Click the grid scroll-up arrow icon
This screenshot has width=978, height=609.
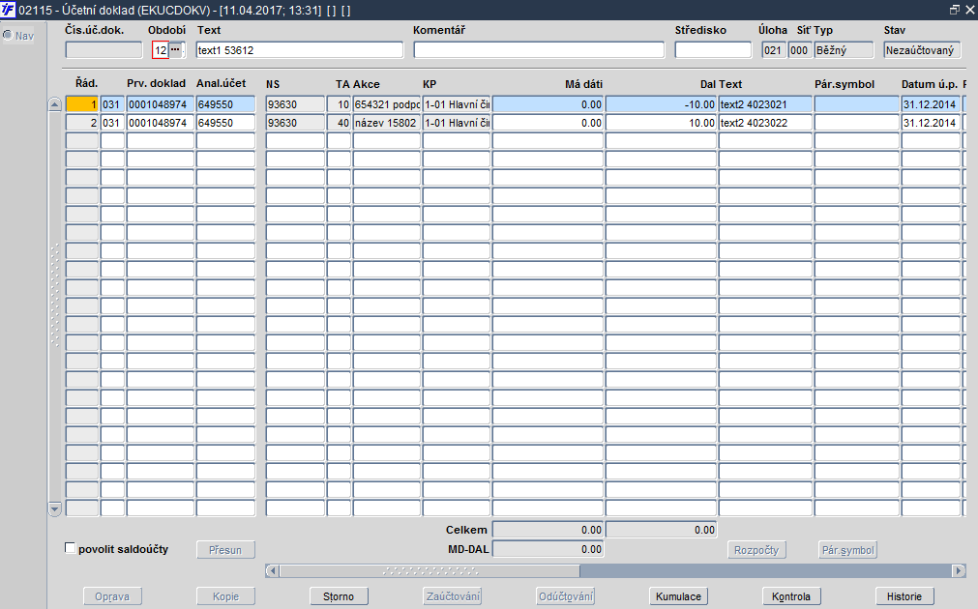[54, 104]
